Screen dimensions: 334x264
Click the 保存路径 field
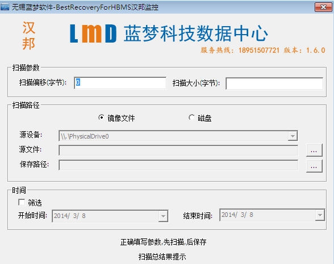pos(178,165)
